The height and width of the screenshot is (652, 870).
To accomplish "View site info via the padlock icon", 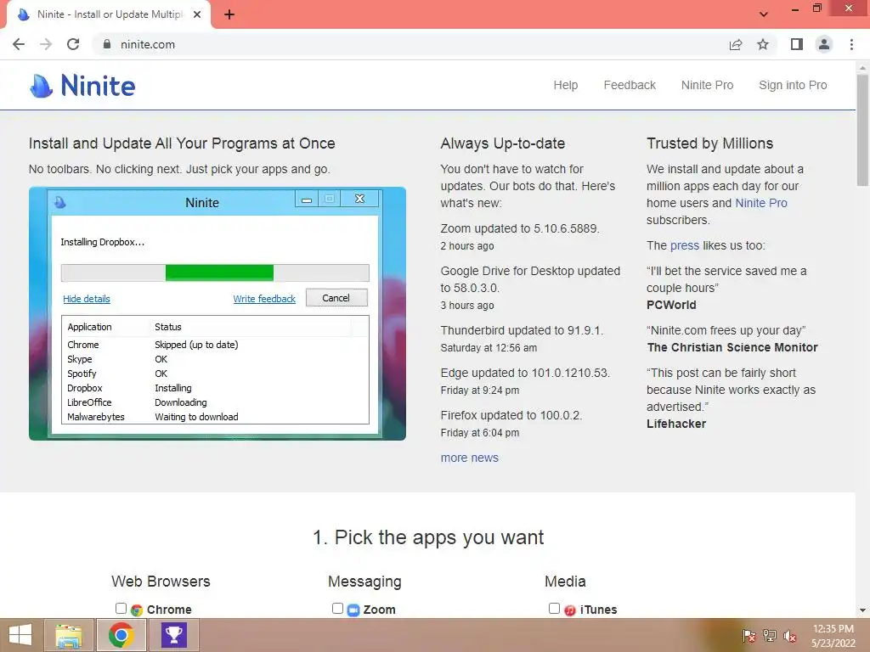I will [x=107, y=44].
